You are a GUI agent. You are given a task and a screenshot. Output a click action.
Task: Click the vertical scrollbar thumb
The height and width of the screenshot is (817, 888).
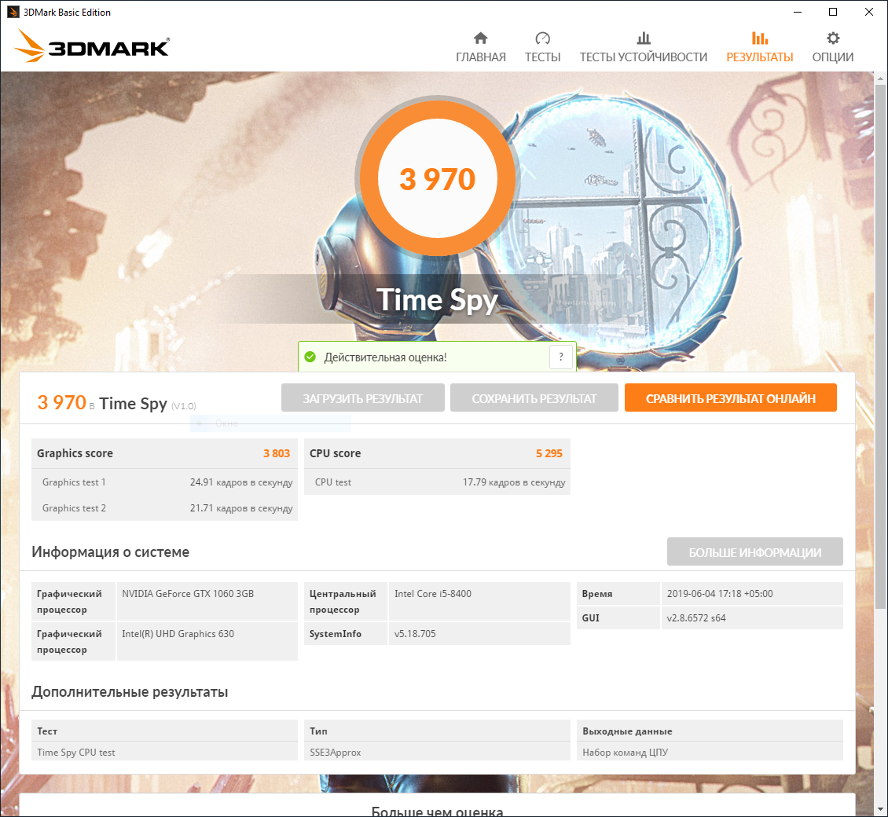pos(880,346)
